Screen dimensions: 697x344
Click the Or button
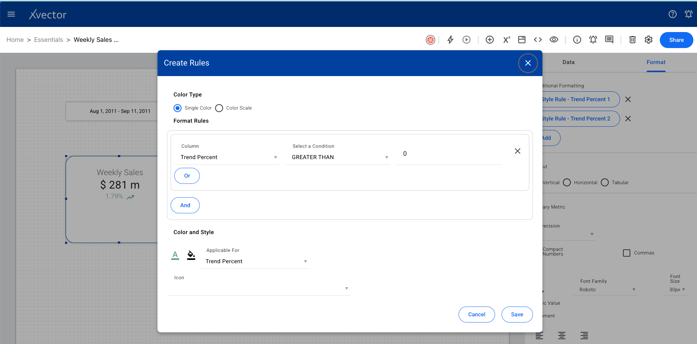[187, 176]
